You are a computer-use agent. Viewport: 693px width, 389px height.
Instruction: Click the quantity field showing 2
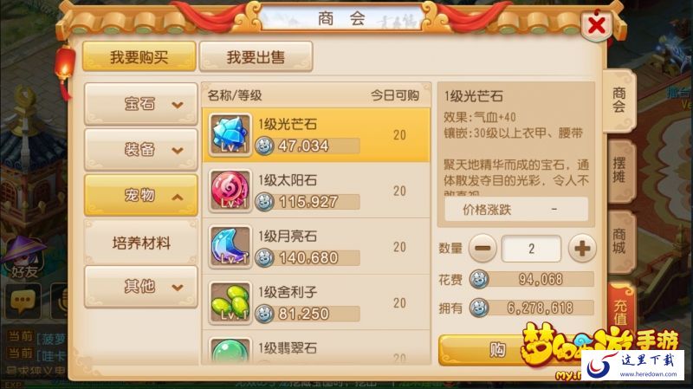[532, 249]
